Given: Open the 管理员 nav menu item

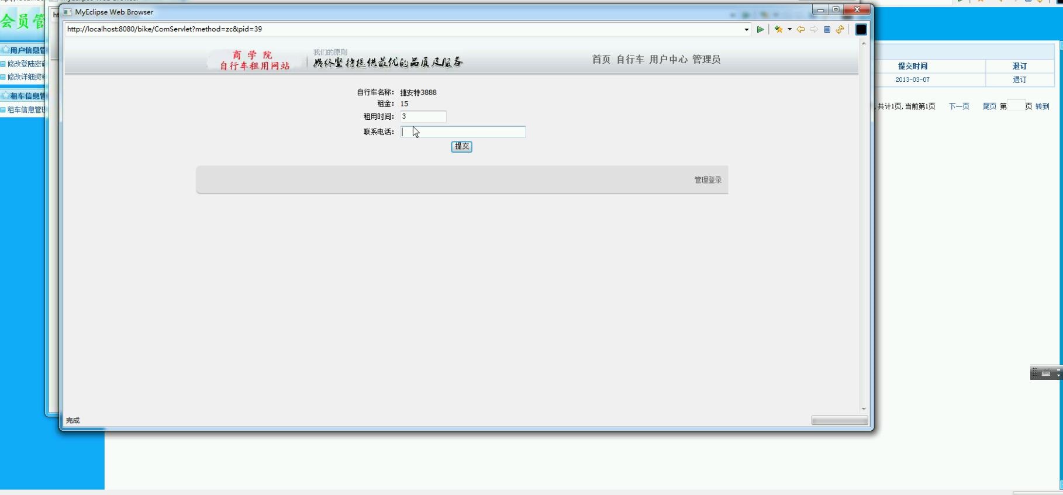Looking at the screenshot, I should (706, 59).
